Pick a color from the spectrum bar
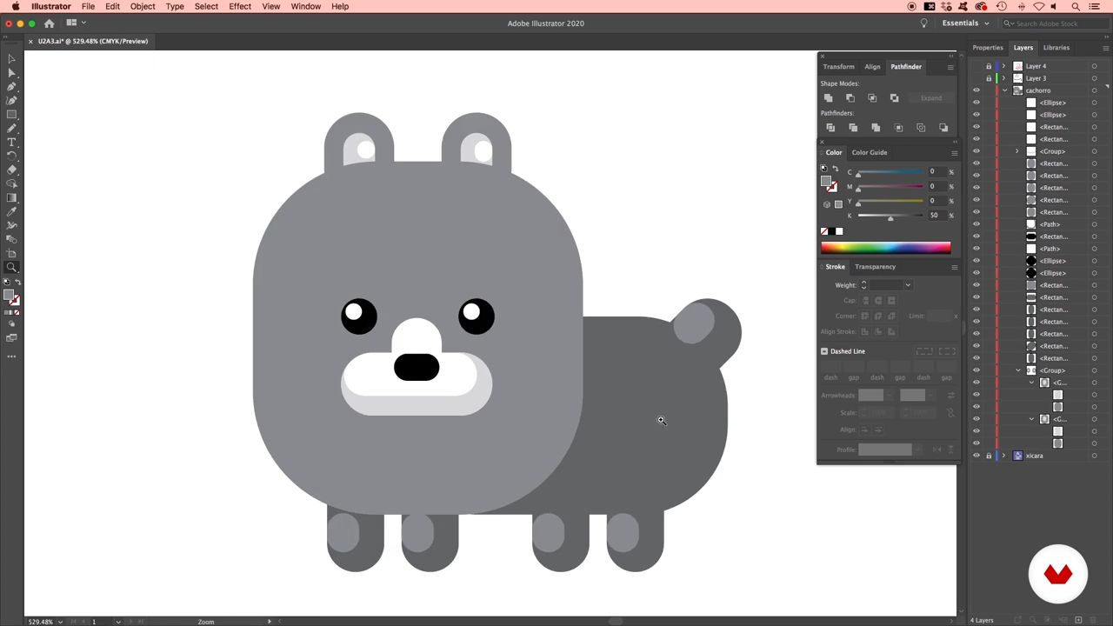 coord(885,248)
